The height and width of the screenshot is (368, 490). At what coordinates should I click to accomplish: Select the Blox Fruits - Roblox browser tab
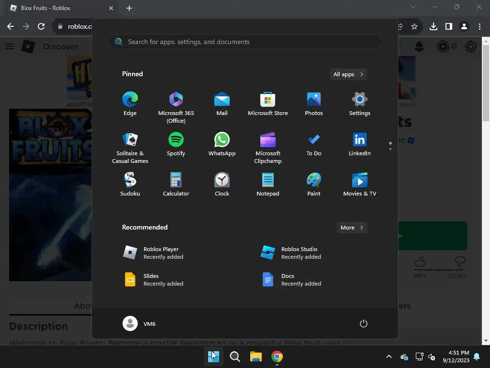[x=61, y=8]
